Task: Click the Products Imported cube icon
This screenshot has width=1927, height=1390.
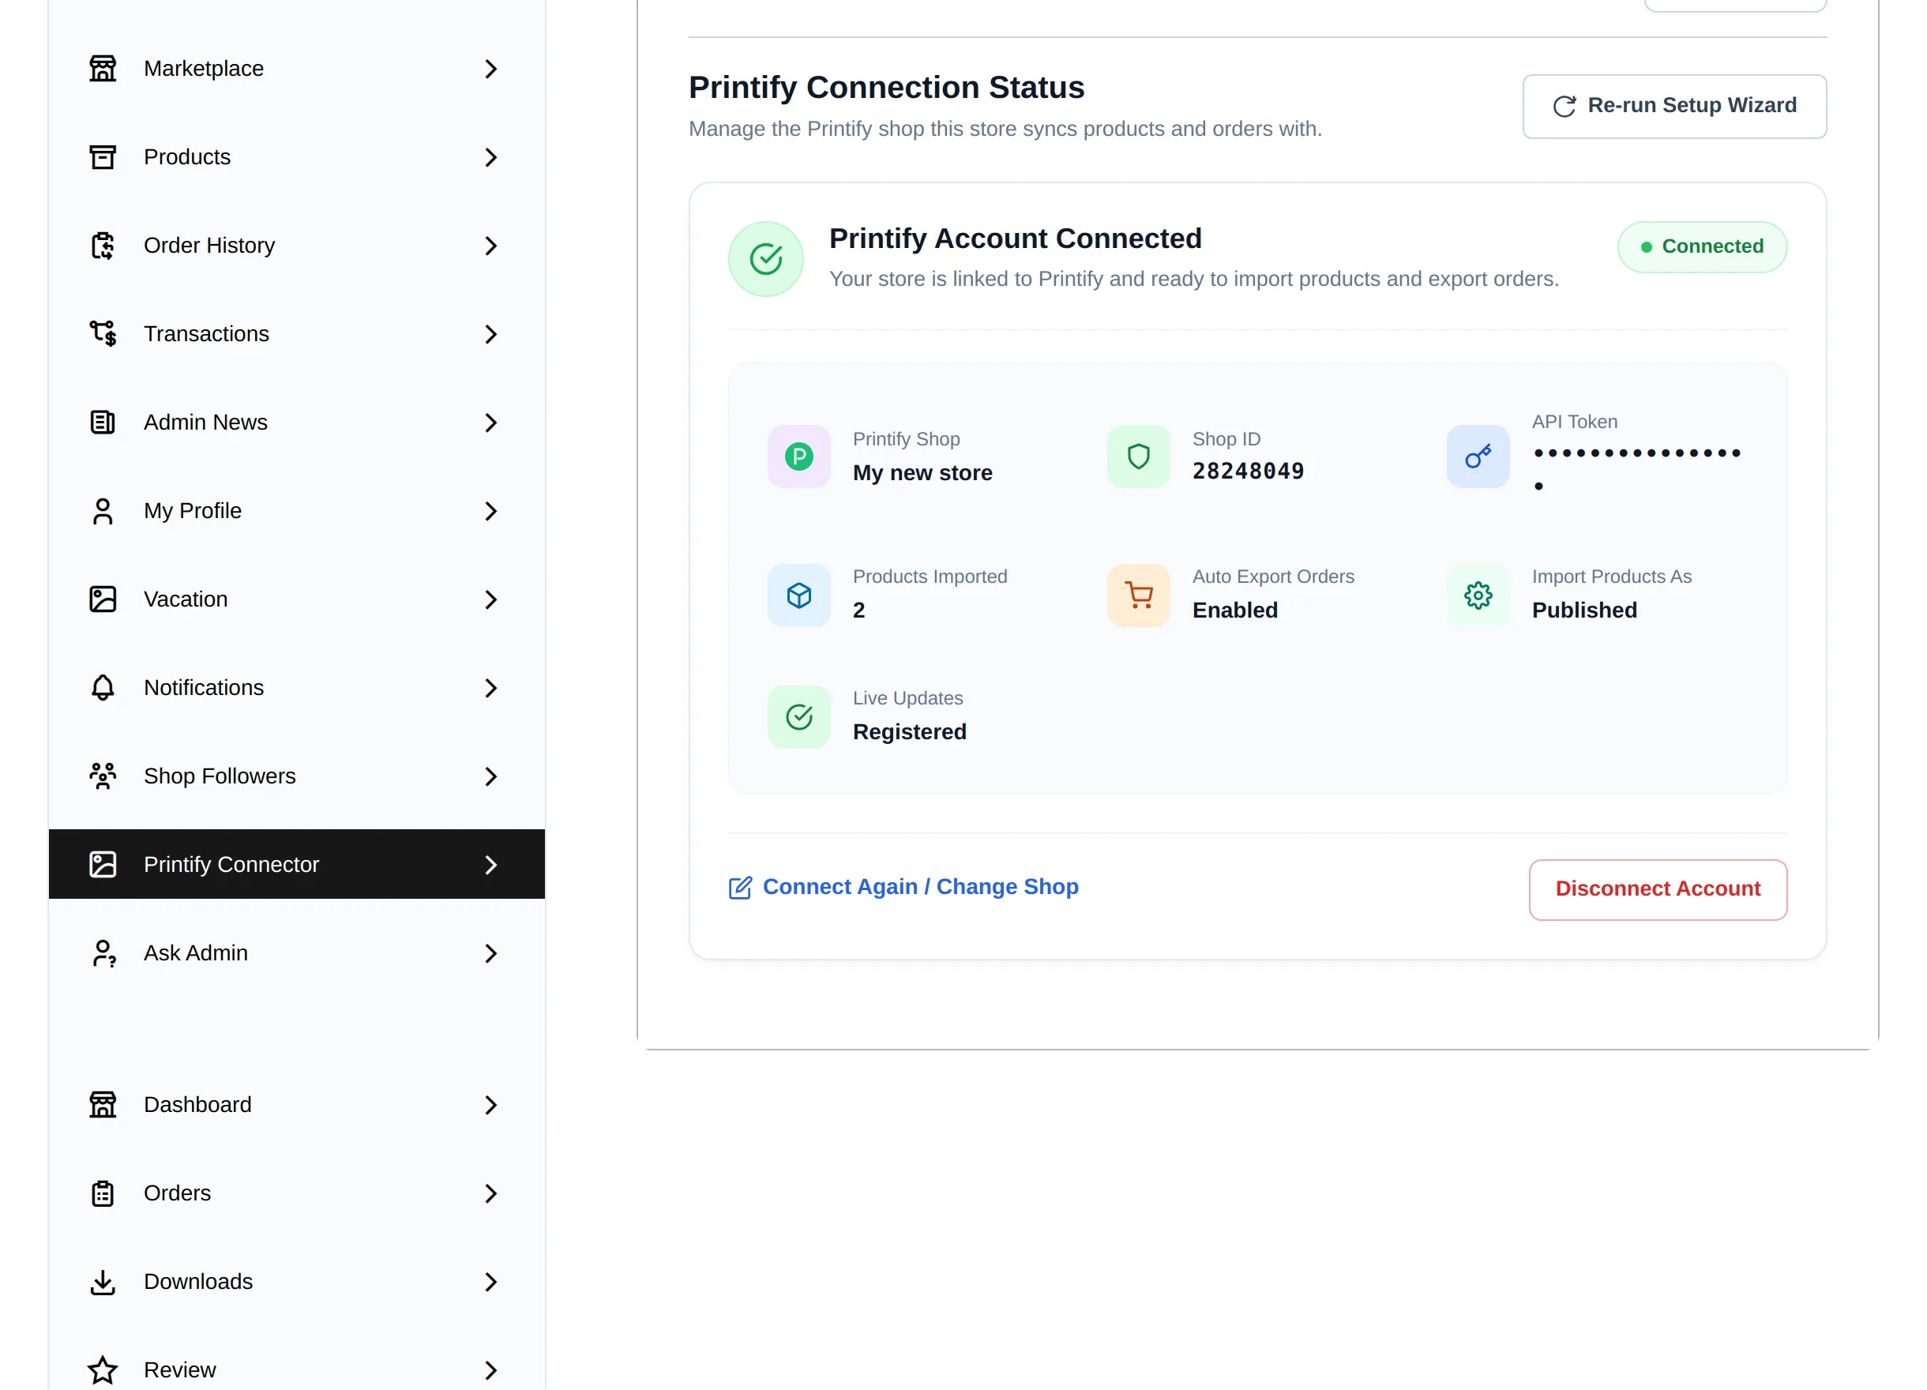Action: pyautogui.click(x=798, y=595)
